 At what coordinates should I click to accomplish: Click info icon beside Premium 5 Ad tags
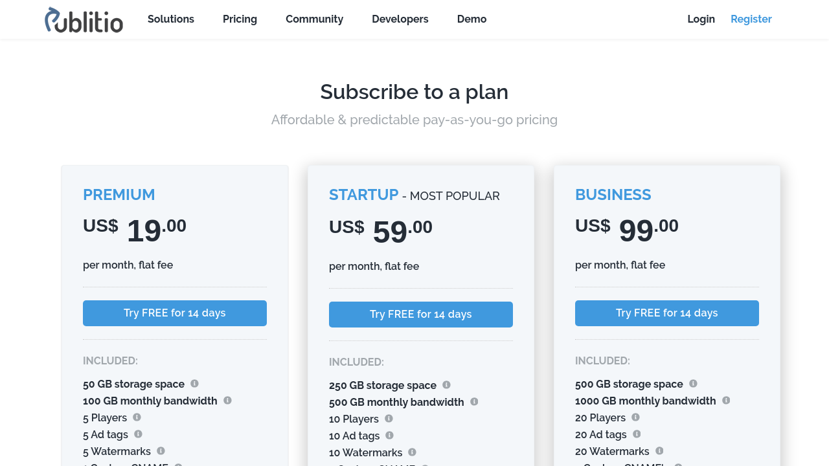pos(138,434)
